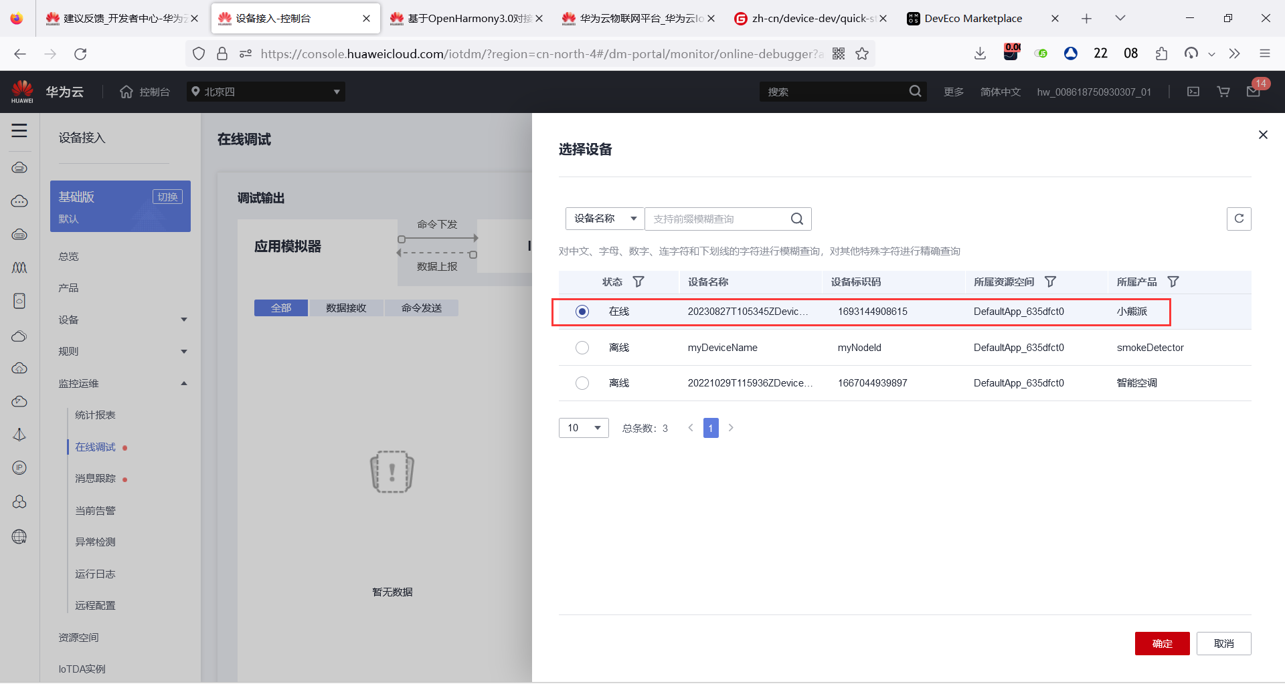
Task: Click the search magnifier in device search box
Action: point(796,219)
